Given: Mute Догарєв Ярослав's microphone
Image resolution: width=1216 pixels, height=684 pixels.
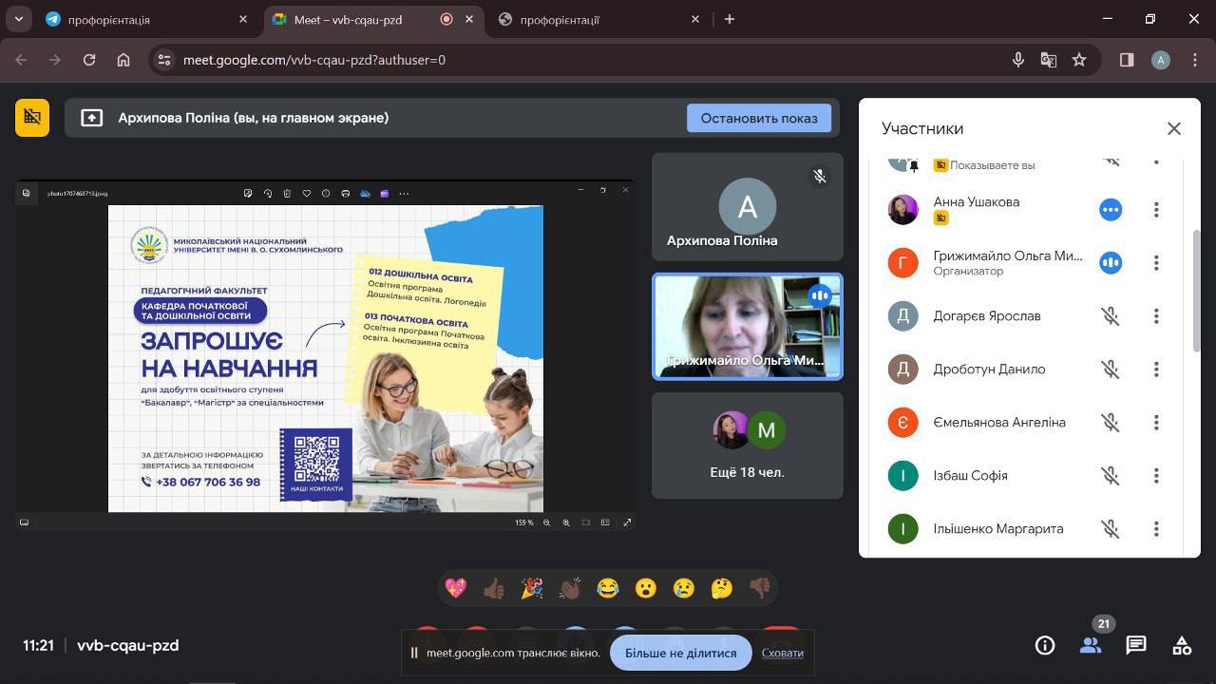Looking at the screenshot, I should pos(1110,316).
